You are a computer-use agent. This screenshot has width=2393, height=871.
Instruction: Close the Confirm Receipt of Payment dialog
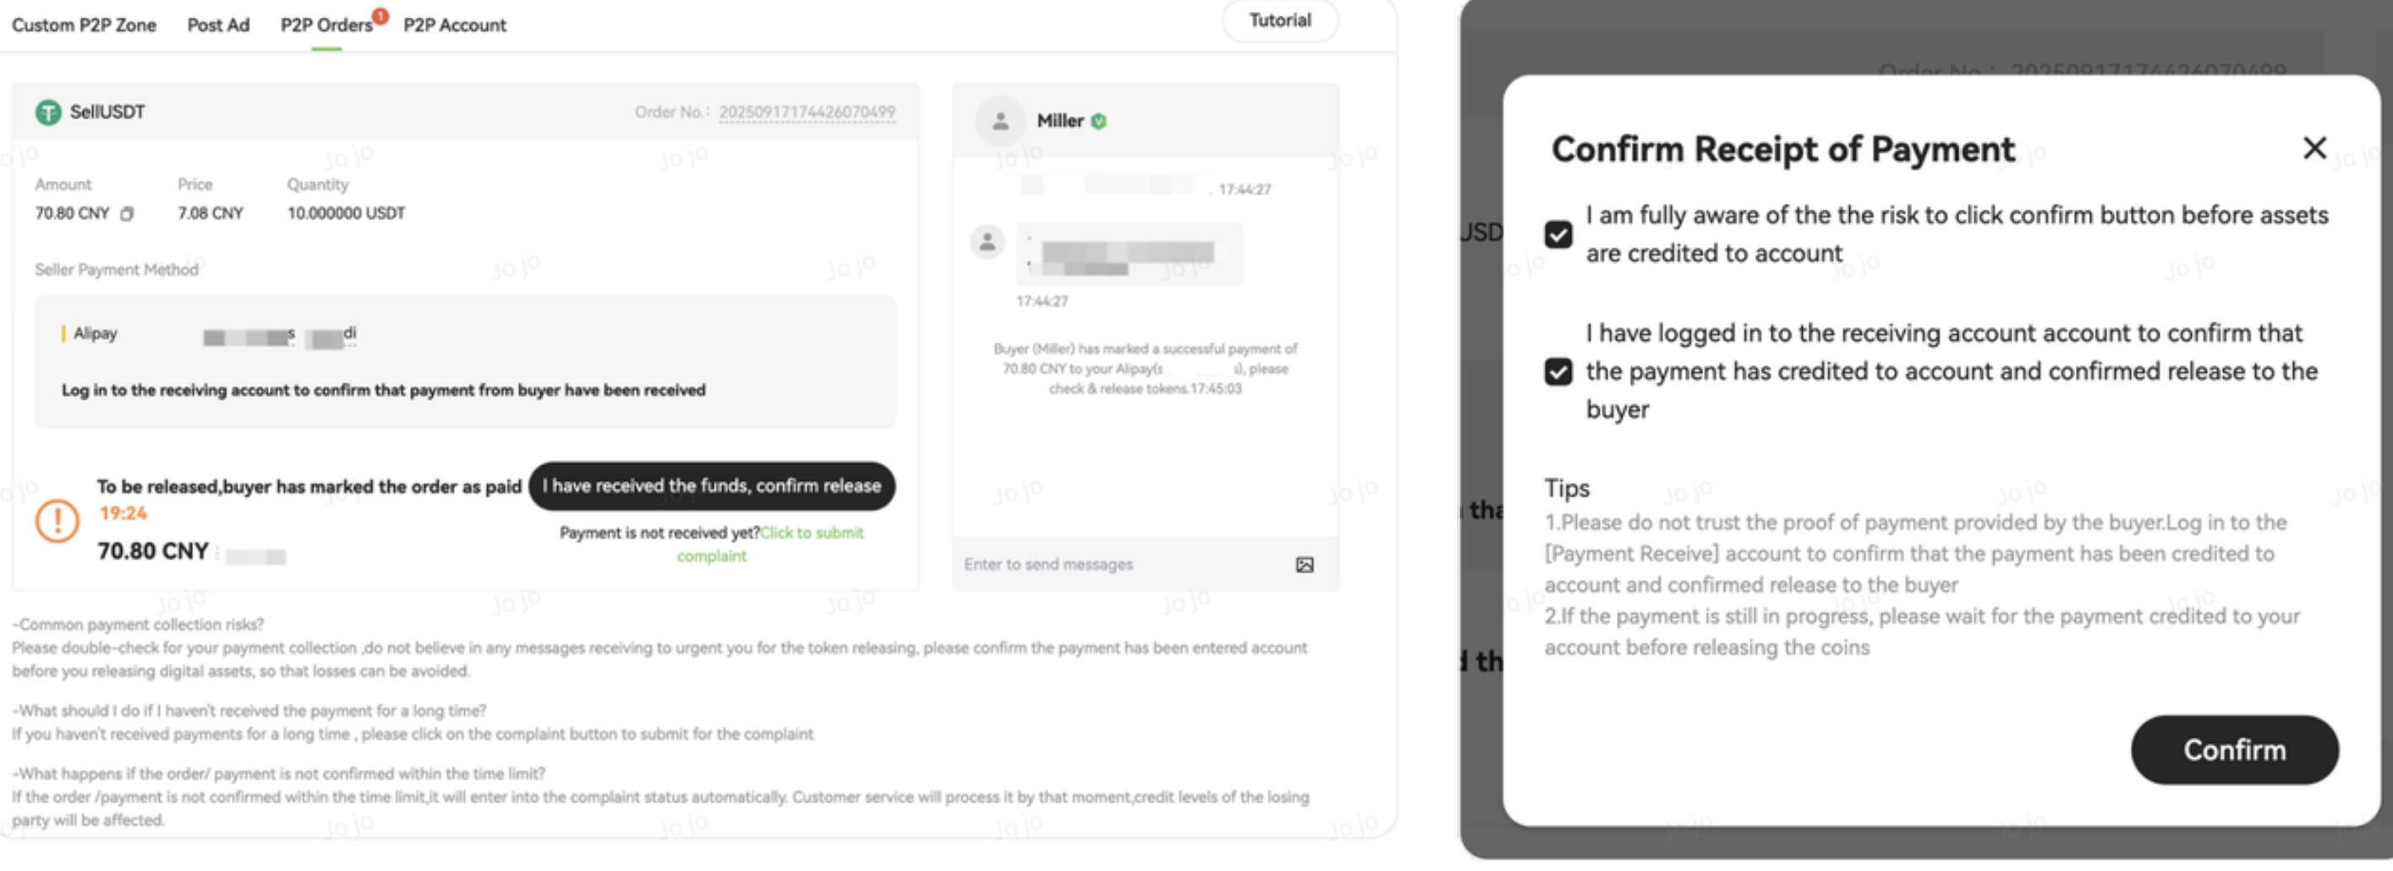tap(2314, 148)
